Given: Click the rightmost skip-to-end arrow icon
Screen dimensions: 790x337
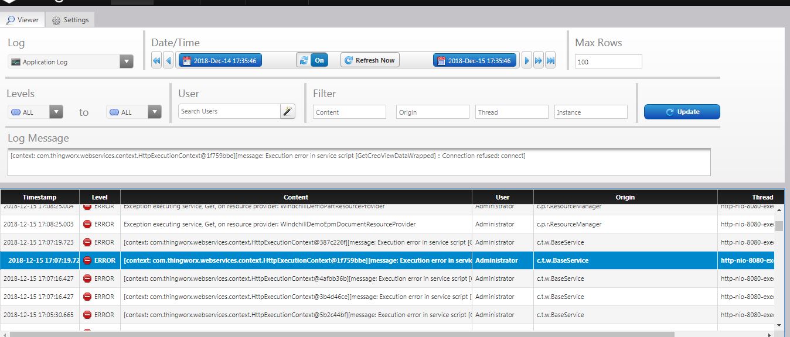Looking at the screenshot, I should pyautogui.click(x=550, y=59).
